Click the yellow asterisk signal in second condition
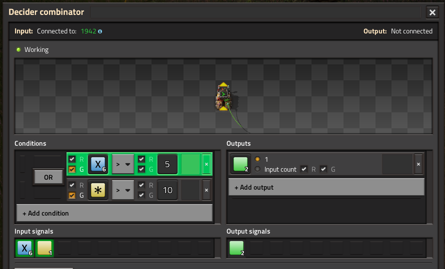Screen dimensions: 445x269 pos(98,190)
